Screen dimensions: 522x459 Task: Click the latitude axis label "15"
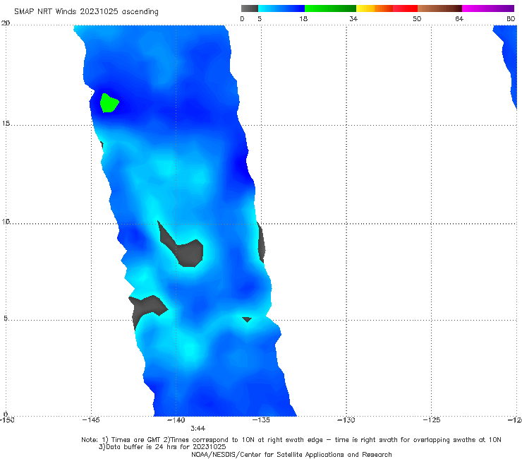click(6, 124)
